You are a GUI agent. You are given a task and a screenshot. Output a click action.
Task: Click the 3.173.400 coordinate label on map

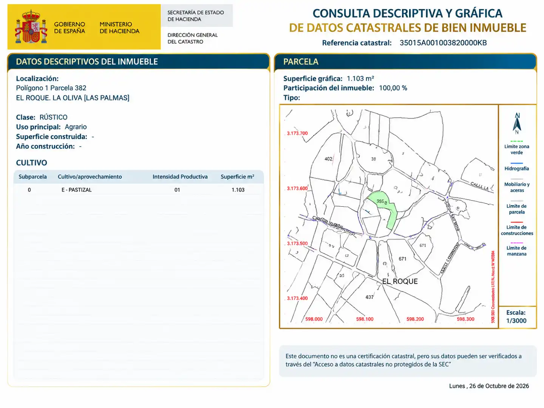[x=297, y=298]
